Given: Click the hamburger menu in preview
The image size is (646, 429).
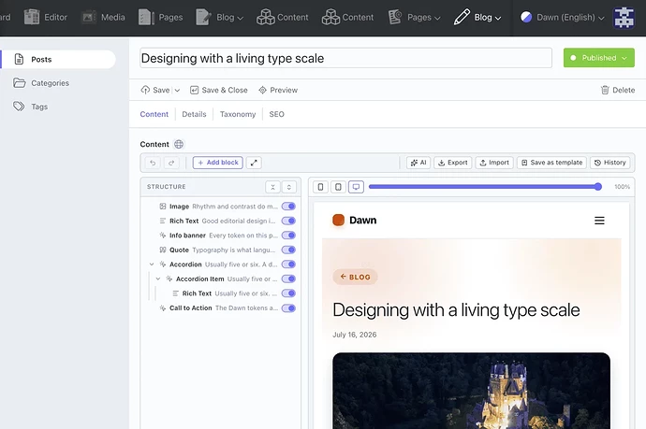Looking at the screenshot, I should (599, 221).
